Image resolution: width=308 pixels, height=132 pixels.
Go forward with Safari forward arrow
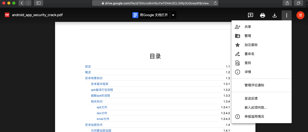[x=28, y=3]
